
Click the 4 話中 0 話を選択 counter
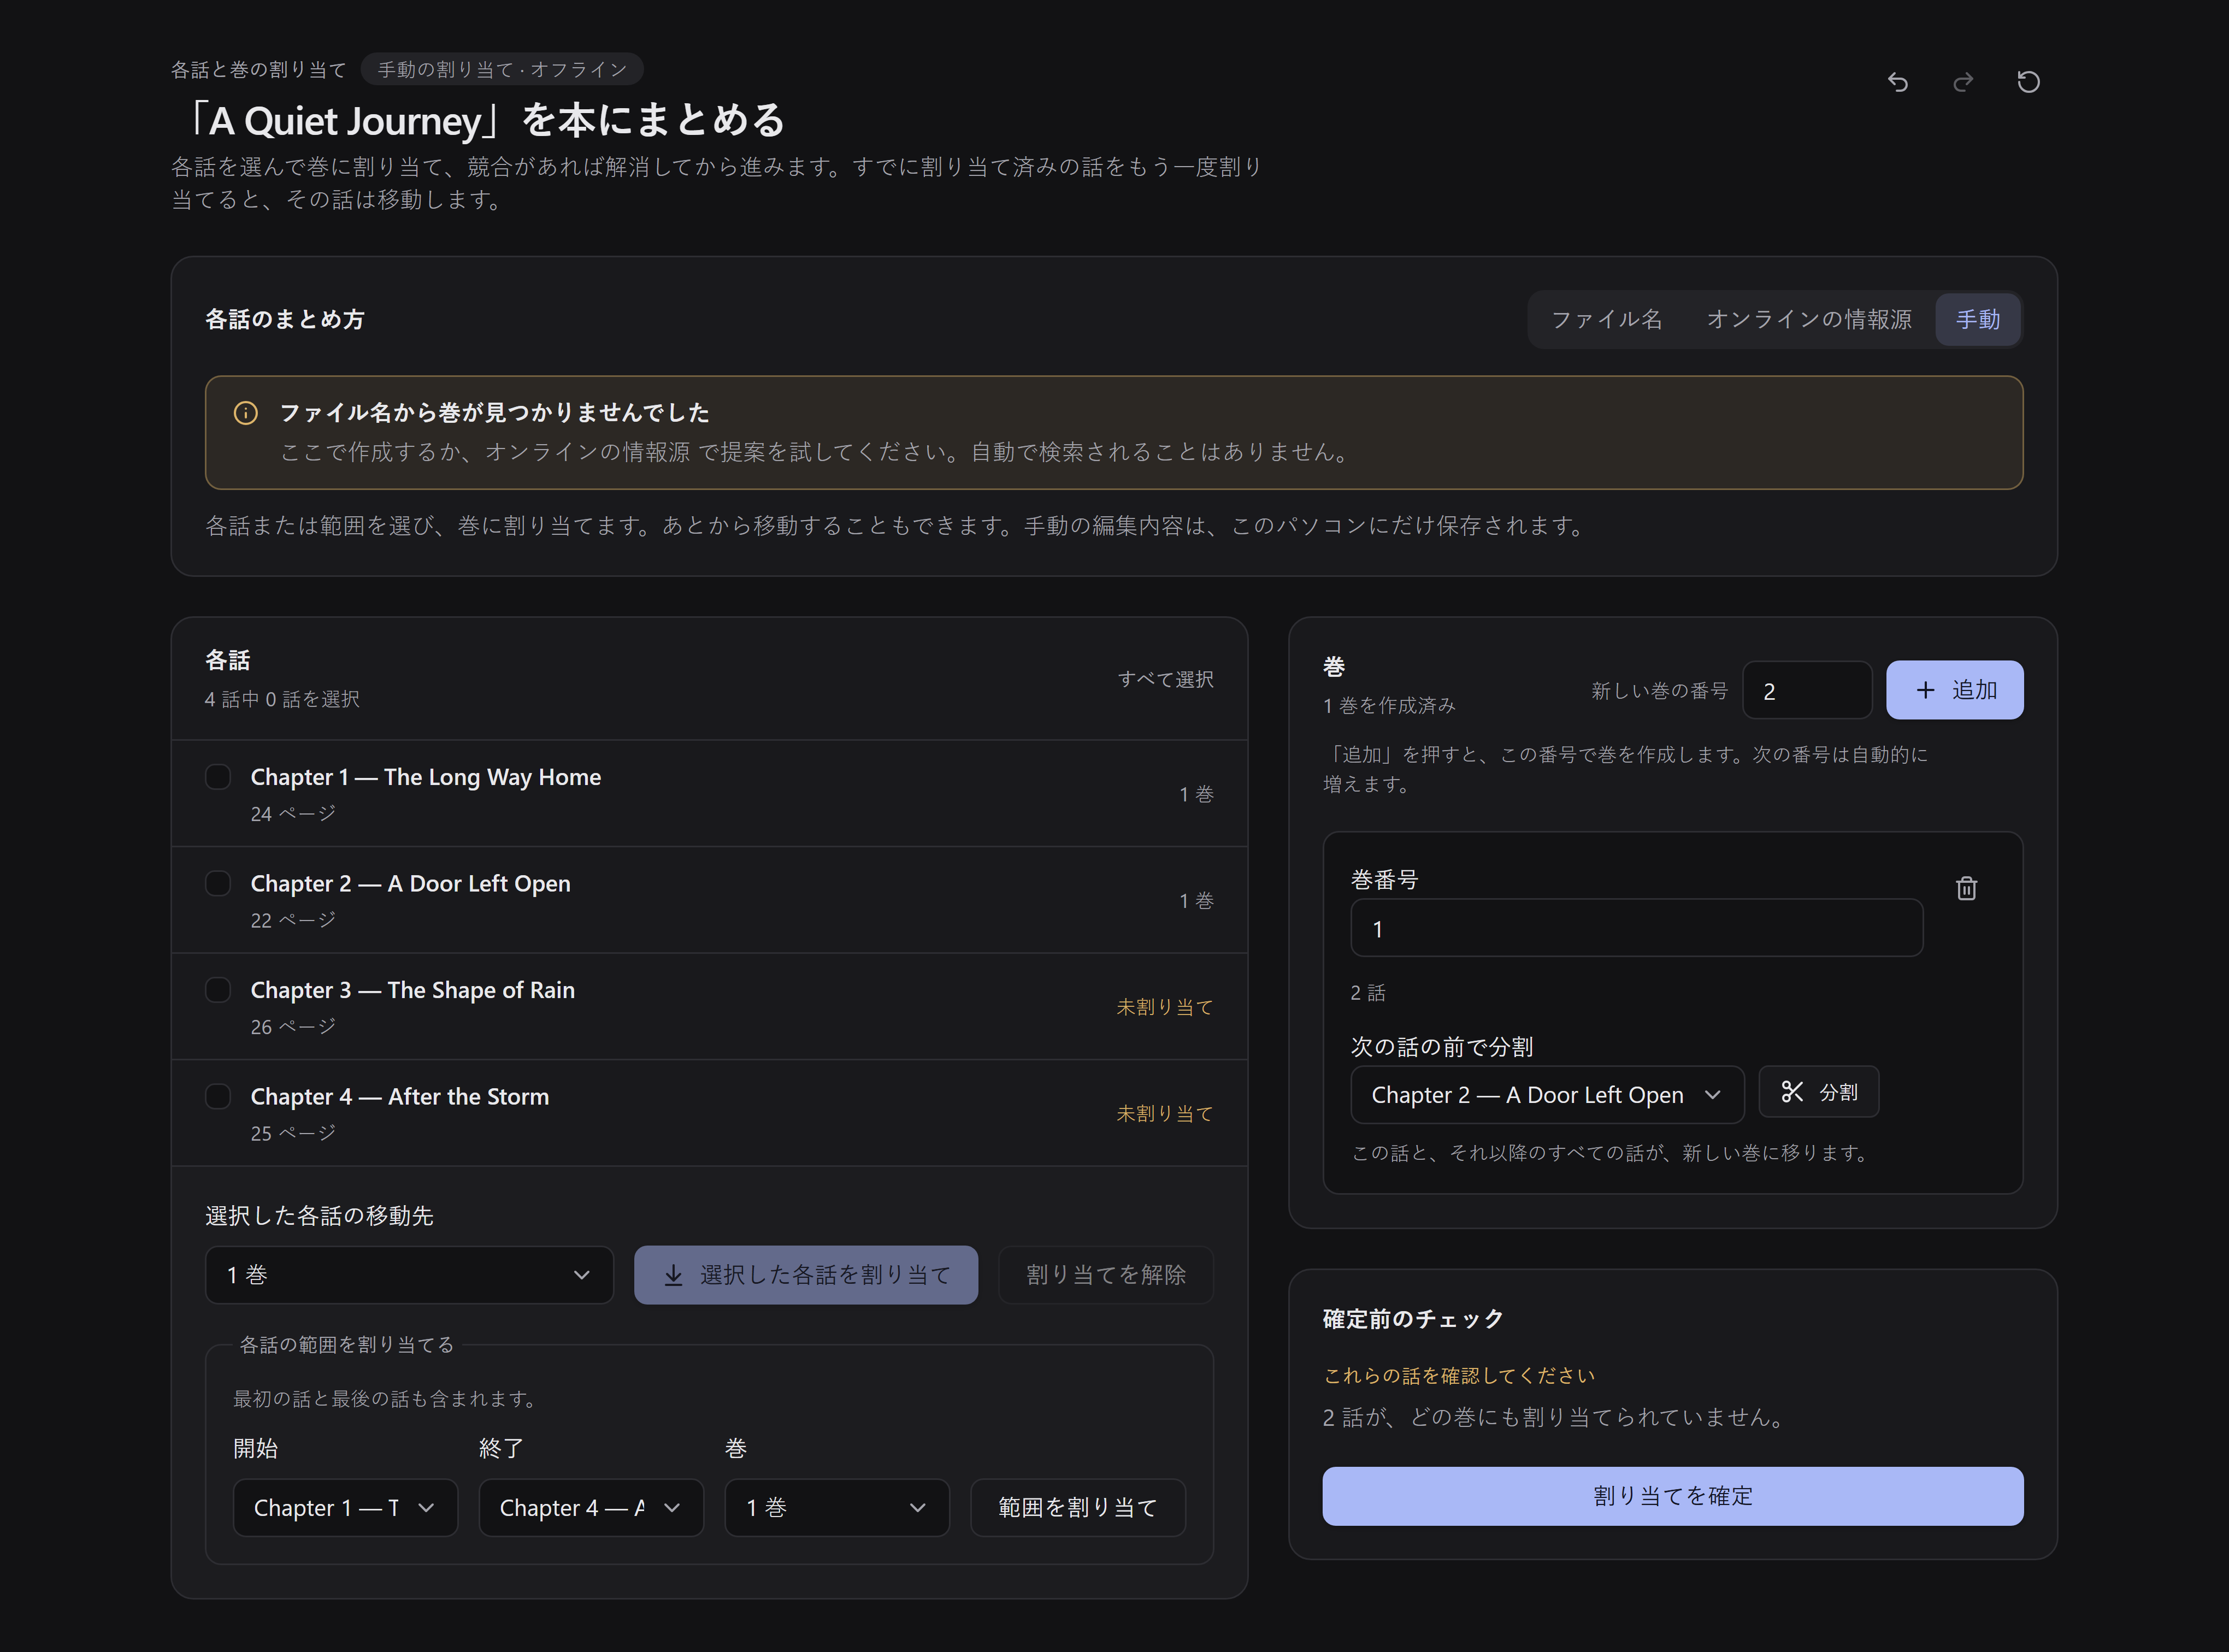[282, 699]
